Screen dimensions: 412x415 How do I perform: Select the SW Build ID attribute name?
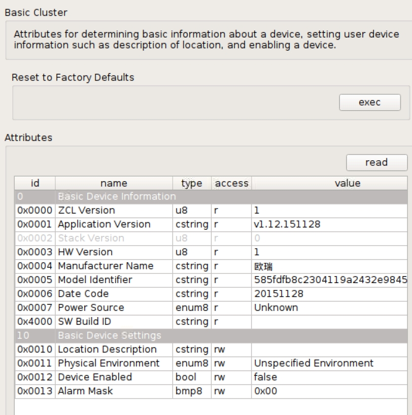84,322
